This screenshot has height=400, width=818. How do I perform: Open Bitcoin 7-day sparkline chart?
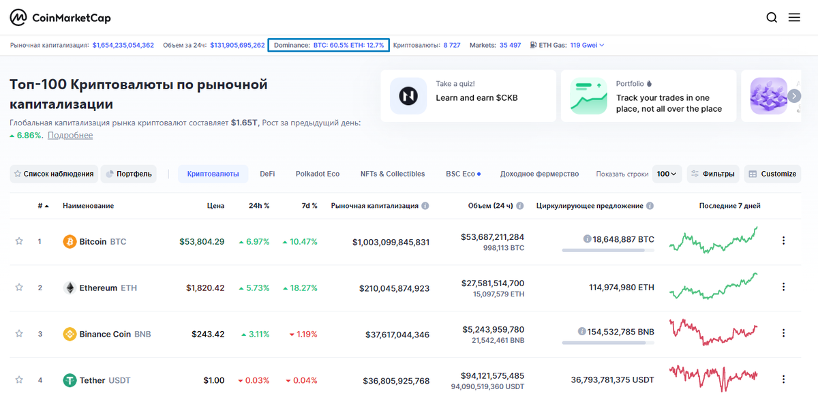click(713, 241)
